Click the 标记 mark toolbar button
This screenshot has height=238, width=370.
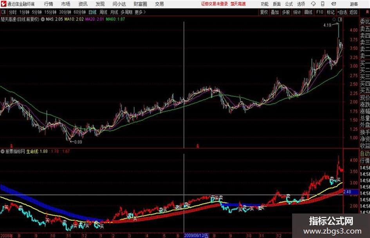coord(330,12)
